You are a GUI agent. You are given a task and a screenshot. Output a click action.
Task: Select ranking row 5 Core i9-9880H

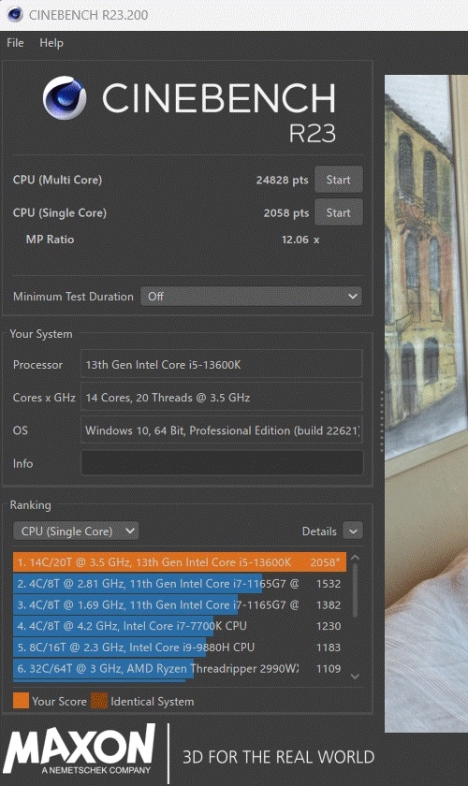180,648
